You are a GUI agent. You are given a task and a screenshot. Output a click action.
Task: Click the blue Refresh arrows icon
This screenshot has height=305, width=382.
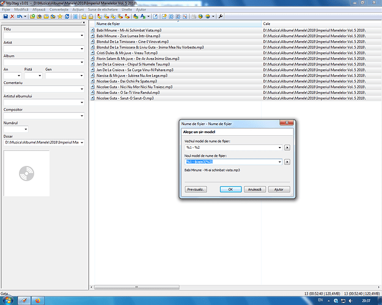click(67, 16)
